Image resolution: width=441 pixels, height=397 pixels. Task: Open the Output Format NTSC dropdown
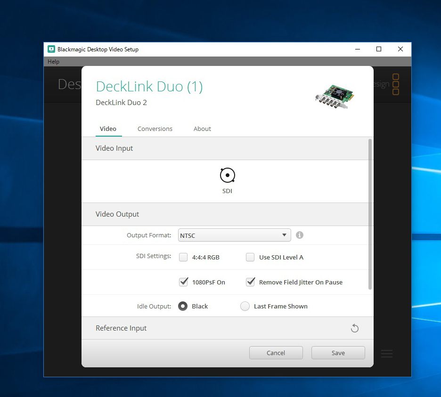(234, 235)
